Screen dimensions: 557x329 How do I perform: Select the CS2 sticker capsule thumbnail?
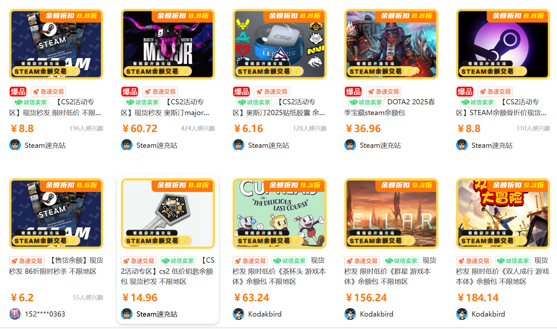pos(280,44)
